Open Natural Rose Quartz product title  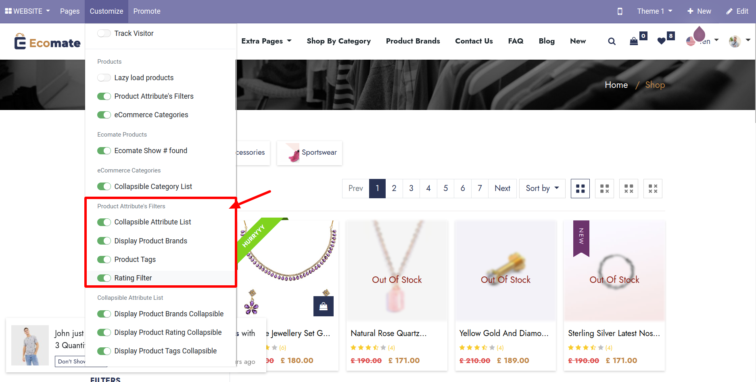click(x=388, y=334)
